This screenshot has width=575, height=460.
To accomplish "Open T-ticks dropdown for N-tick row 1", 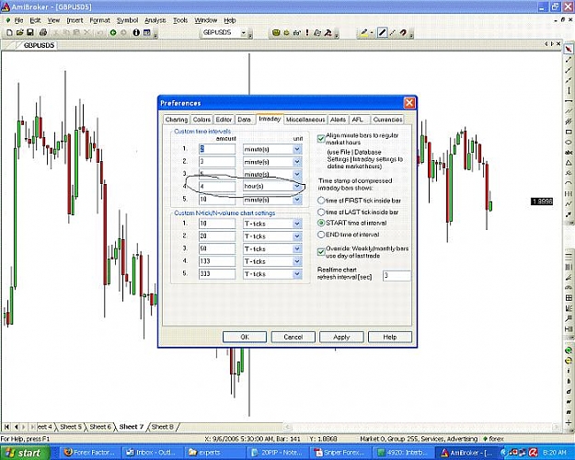I will (297, 224).
